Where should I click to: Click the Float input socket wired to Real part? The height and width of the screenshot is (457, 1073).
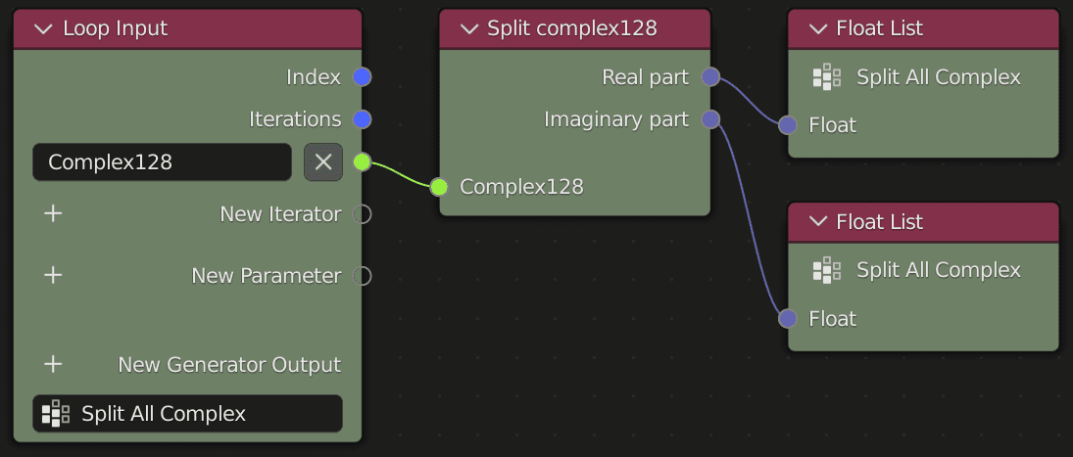coord(788,125)
